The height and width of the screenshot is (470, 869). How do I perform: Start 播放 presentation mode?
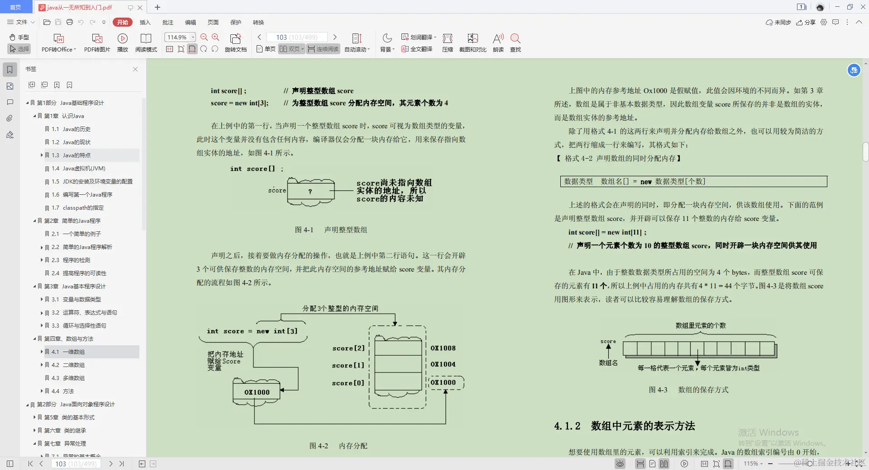(x=123, y=43)
